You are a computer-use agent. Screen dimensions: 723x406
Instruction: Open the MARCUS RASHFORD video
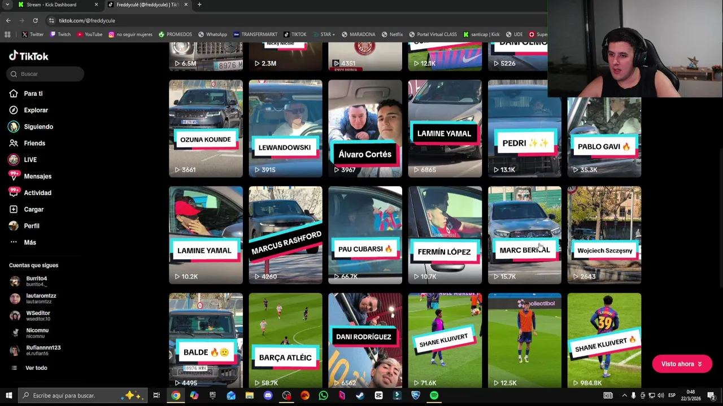[285, 235]
